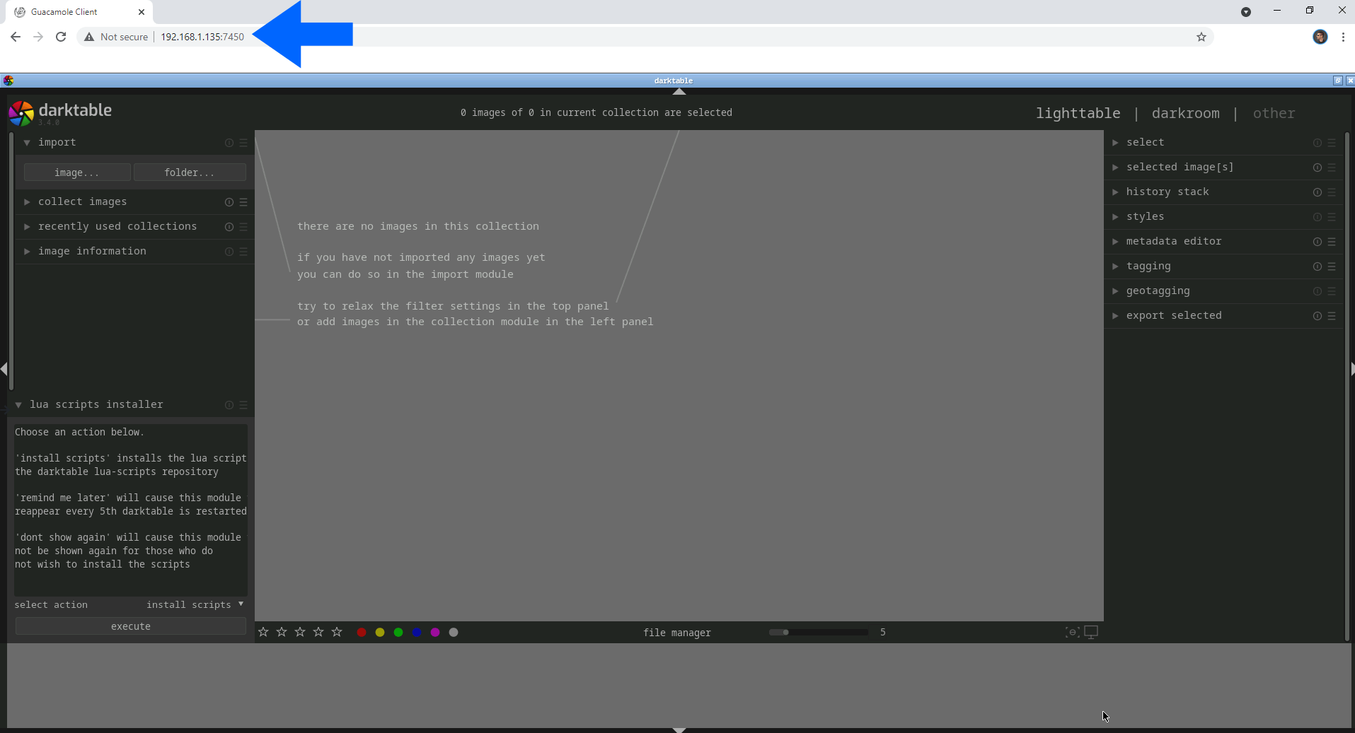Click the execute button

point(131,626)
